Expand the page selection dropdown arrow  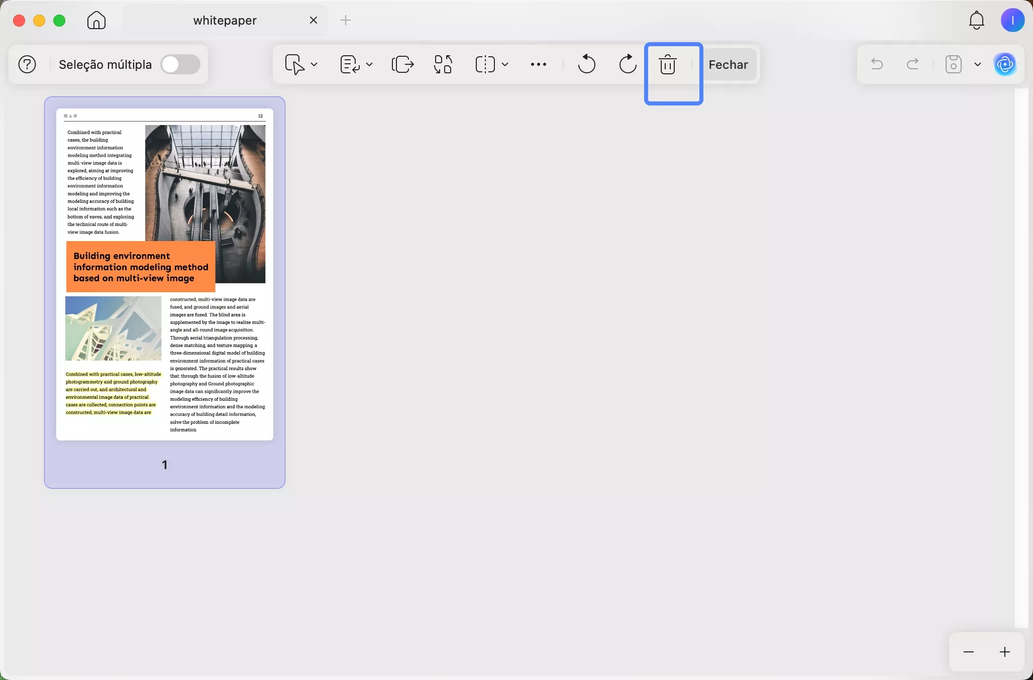click(x=314, y=64)
